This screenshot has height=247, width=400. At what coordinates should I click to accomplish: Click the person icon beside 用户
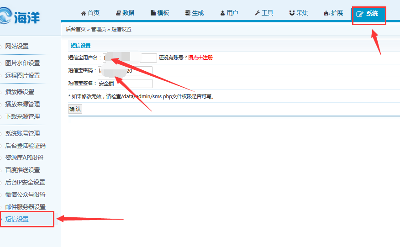222,13
